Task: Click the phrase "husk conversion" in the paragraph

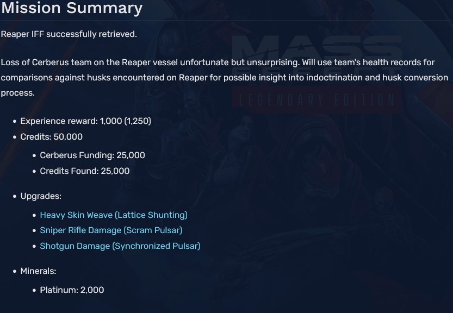Action: (x=403, y=78)
